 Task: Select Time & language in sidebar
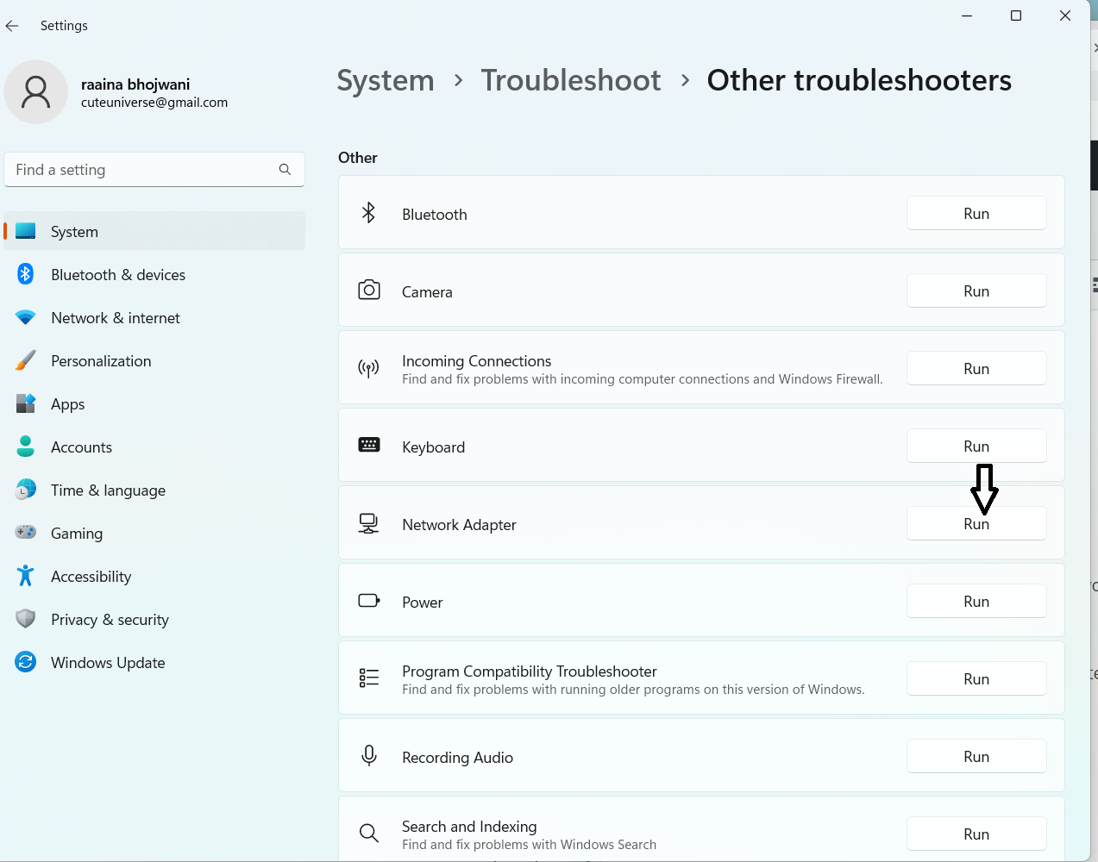click(x=108, y=490)
